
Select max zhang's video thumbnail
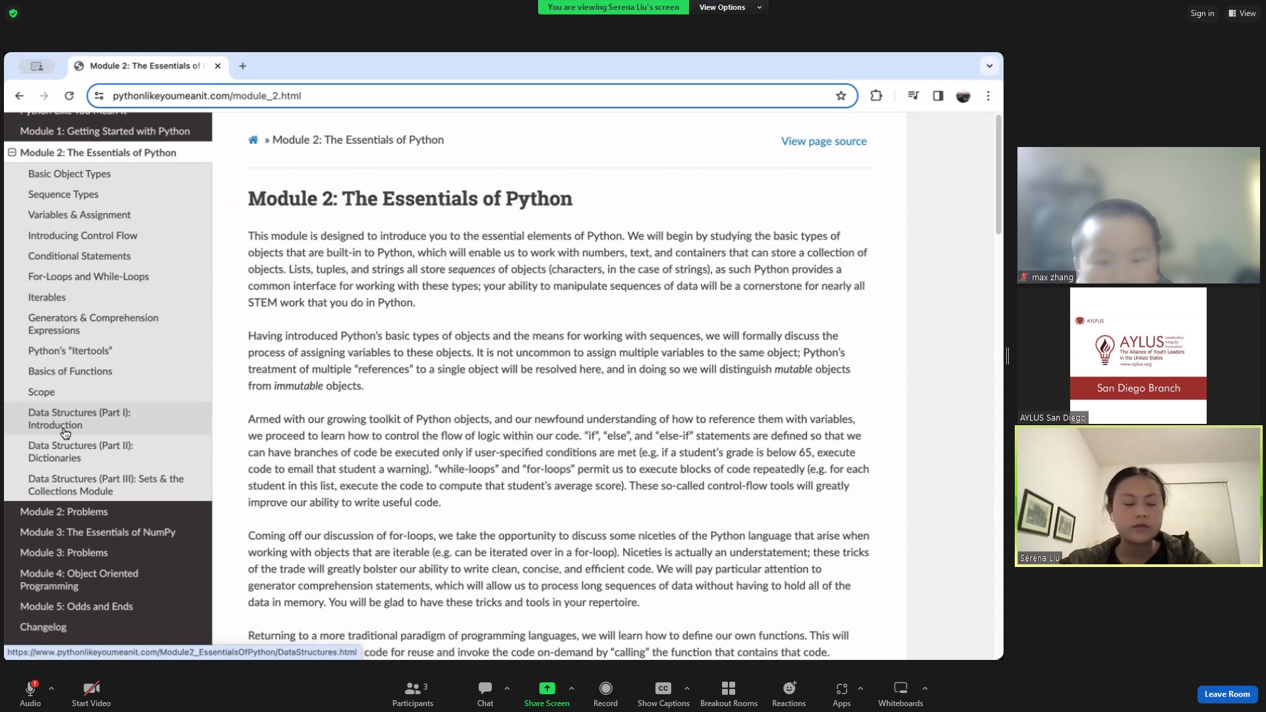pos(1138,215)
